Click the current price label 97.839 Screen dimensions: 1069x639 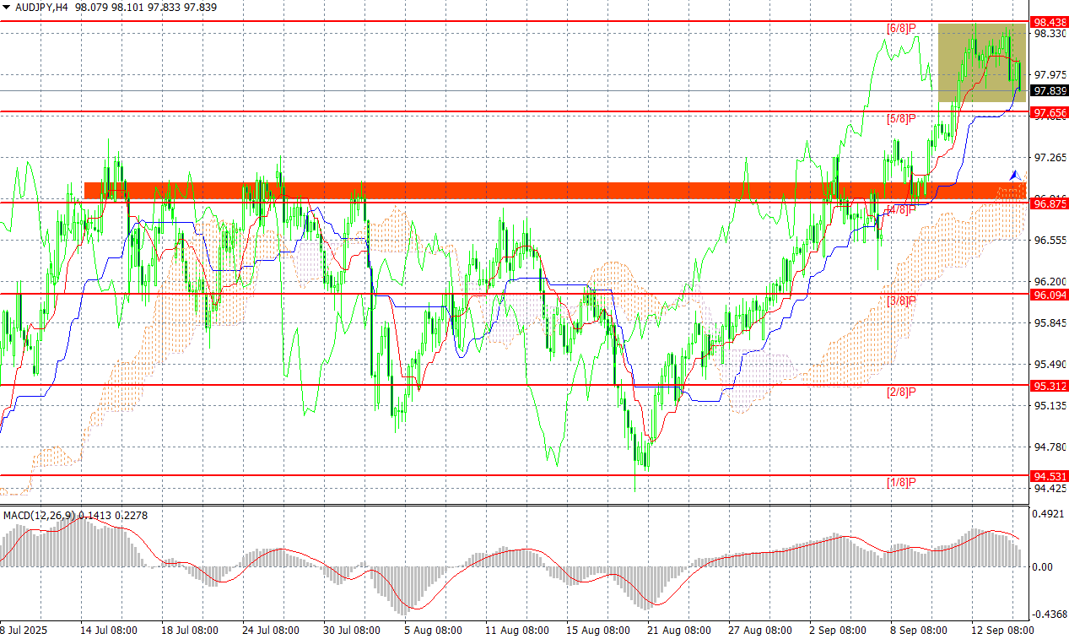[1049, 90]
